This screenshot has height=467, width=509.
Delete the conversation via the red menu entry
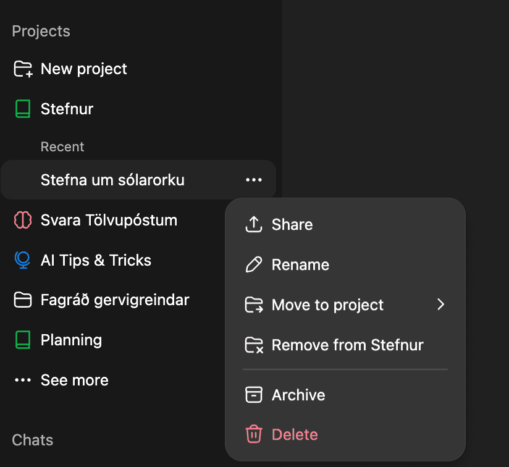coord(295,434)
